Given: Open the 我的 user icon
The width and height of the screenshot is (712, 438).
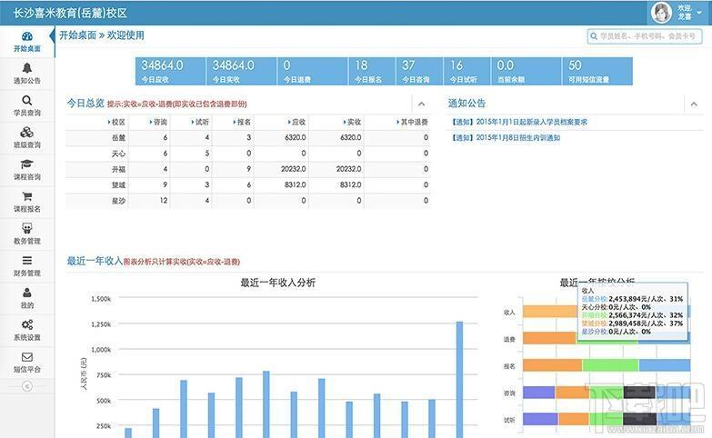Looking at the screenshot, I should click(26, 293).
